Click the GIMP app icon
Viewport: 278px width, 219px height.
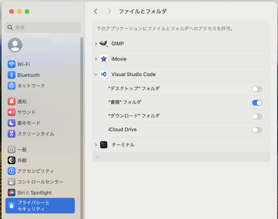(x=104, y=44)
